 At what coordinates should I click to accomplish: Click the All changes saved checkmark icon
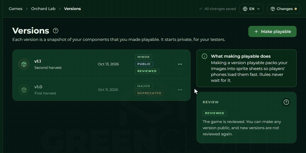click(x=201, y=9)
